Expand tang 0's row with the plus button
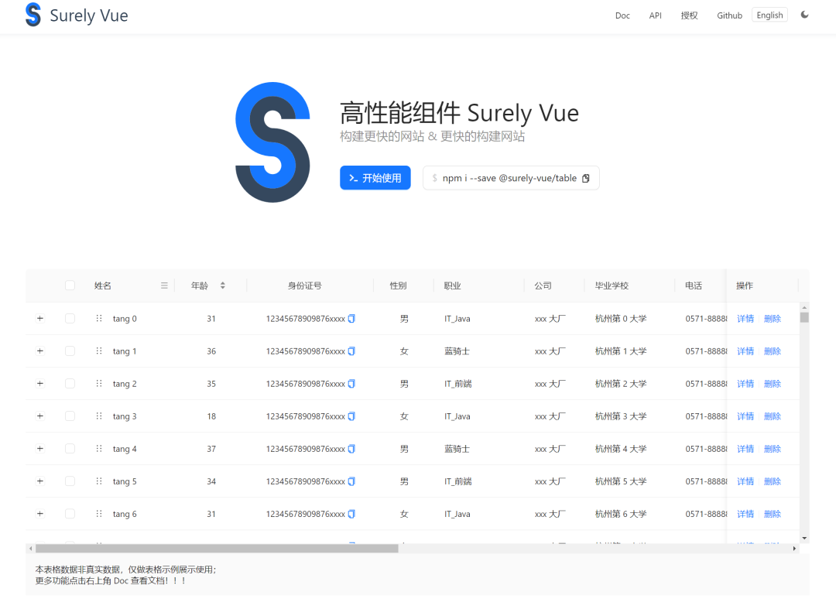This screenshot has height=609, width=836. (39, 318)
